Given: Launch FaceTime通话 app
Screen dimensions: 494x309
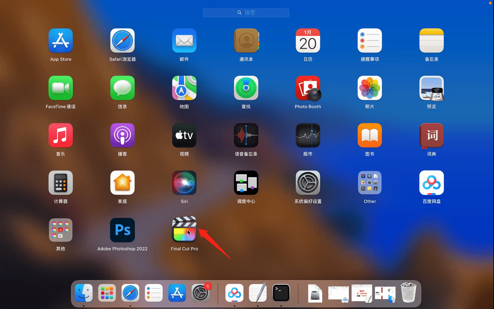Looking at the screenshot, I should (x=61, y=88).
